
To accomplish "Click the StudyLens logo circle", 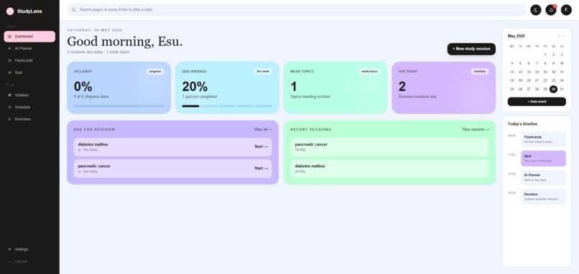I will tap(10, 11).
